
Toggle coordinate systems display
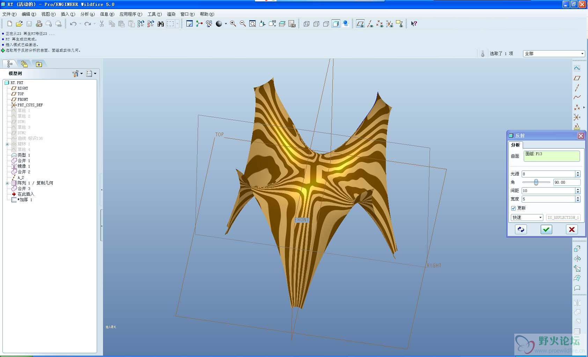point(390,24)
